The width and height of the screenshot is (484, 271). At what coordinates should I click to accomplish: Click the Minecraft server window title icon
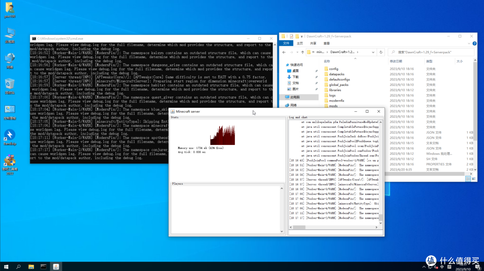[x=173, y=111]
